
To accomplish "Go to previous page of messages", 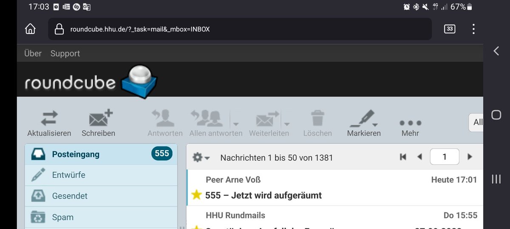I will coord(420,157).
